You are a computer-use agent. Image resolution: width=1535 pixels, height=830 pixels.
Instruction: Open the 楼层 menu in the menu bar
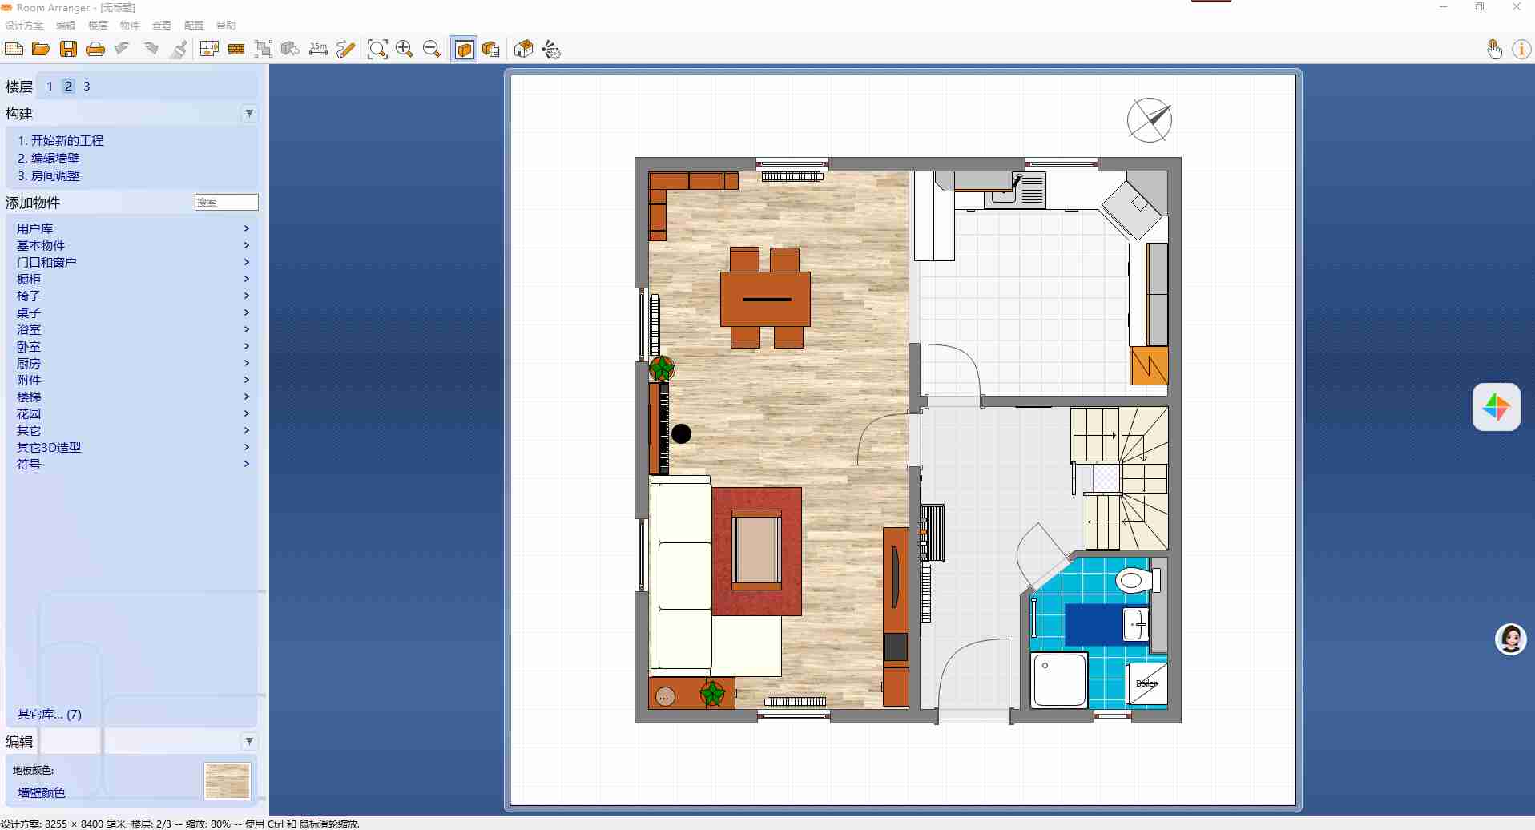click(98, 26)
